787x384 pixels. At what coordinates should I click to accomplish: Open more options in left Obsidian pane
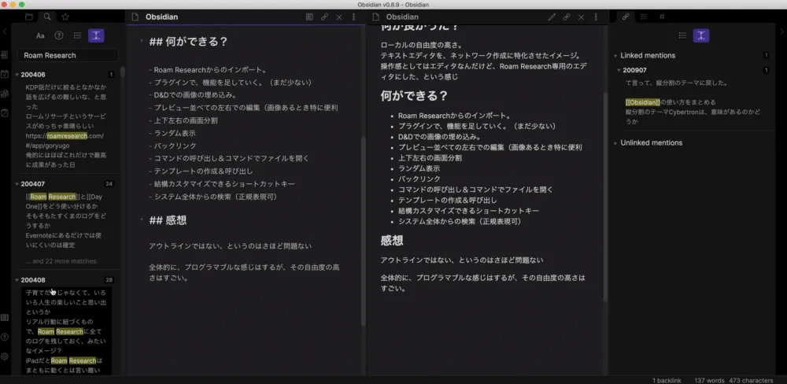pos(353,17)
